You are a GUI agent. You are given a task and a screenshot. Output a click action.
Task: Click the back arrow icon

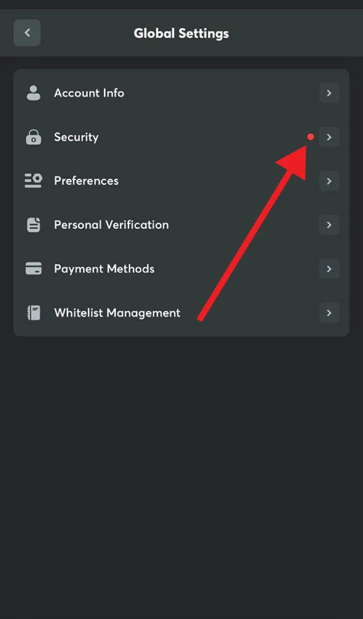click(x=27, y=33)
